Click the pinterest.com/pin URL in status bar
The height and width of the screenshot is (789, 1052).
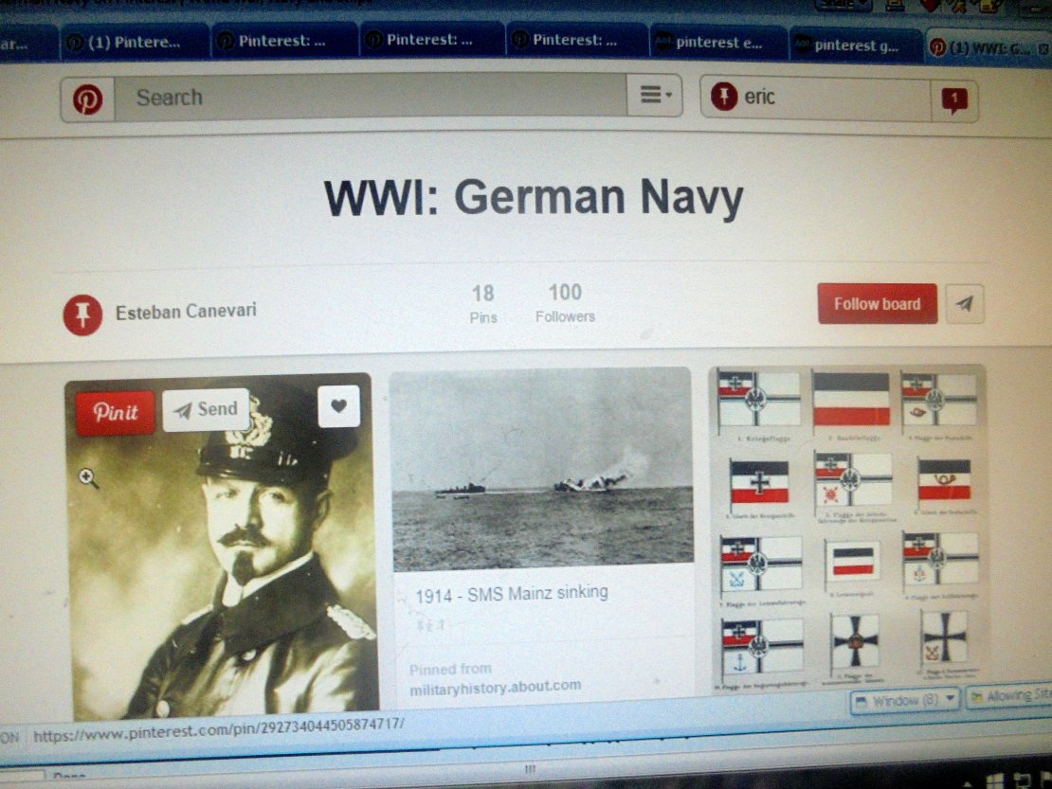pyautogui.click(x=219, y=730)
